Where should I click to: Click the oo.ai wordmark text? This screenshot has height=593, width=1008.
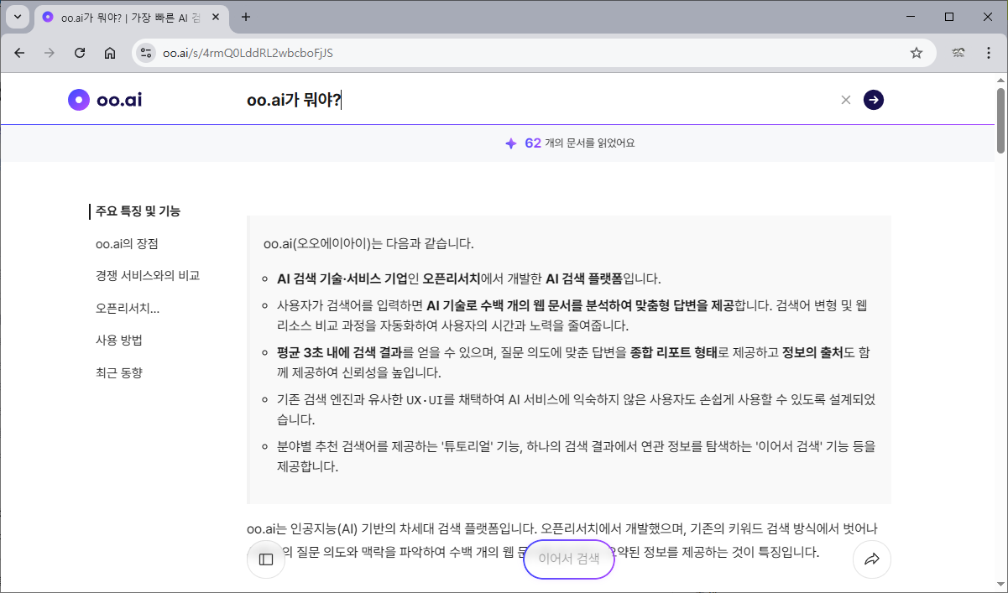pyautogui.click(x=119, y=100)
